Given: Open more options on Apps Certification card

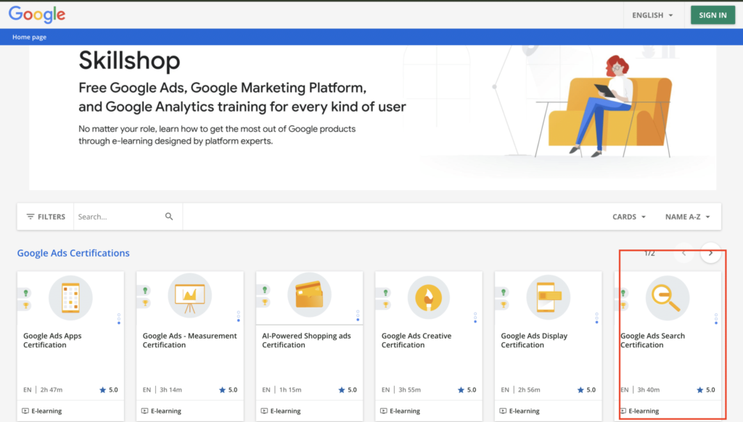Looking at the screenshot, I should click(x=119, y=318).
